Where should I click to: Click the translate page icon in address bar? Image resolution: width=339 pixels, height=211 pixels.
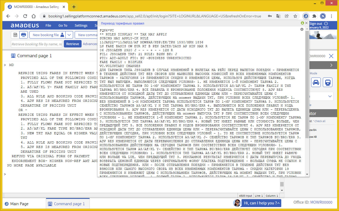tap(278, 16)
